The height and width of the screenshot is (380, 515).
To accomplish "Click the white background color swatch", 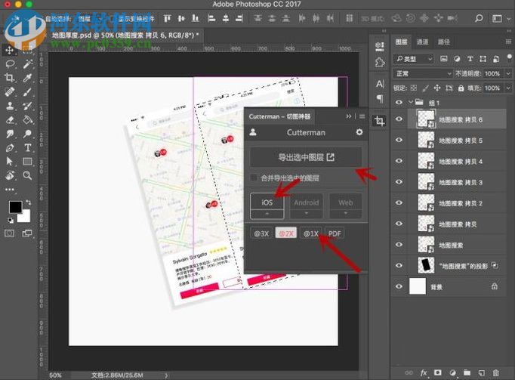I will click(26, 218).
